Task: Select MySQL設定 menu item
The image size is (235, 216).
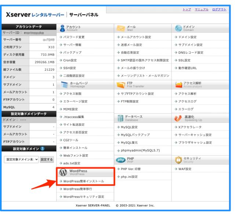Action: pos(129,127)
